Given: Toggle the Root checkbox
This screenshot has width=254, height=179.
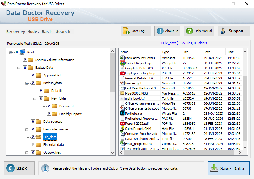Looking at the screenshot, I should 17,52.
